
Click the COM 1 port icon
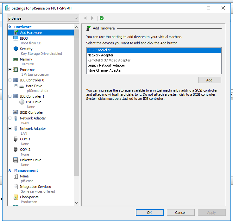point(16,139)
